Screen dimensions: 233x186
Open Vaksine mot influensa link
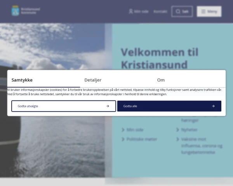pyautogui.click(x=202, y=146)
